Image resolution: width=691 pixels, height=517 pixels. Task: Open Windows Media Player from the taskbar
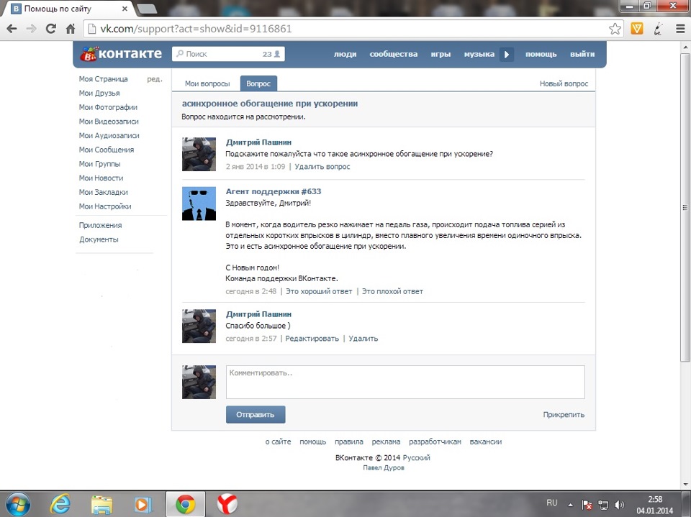pyautogui.click(x=143, y=505)
